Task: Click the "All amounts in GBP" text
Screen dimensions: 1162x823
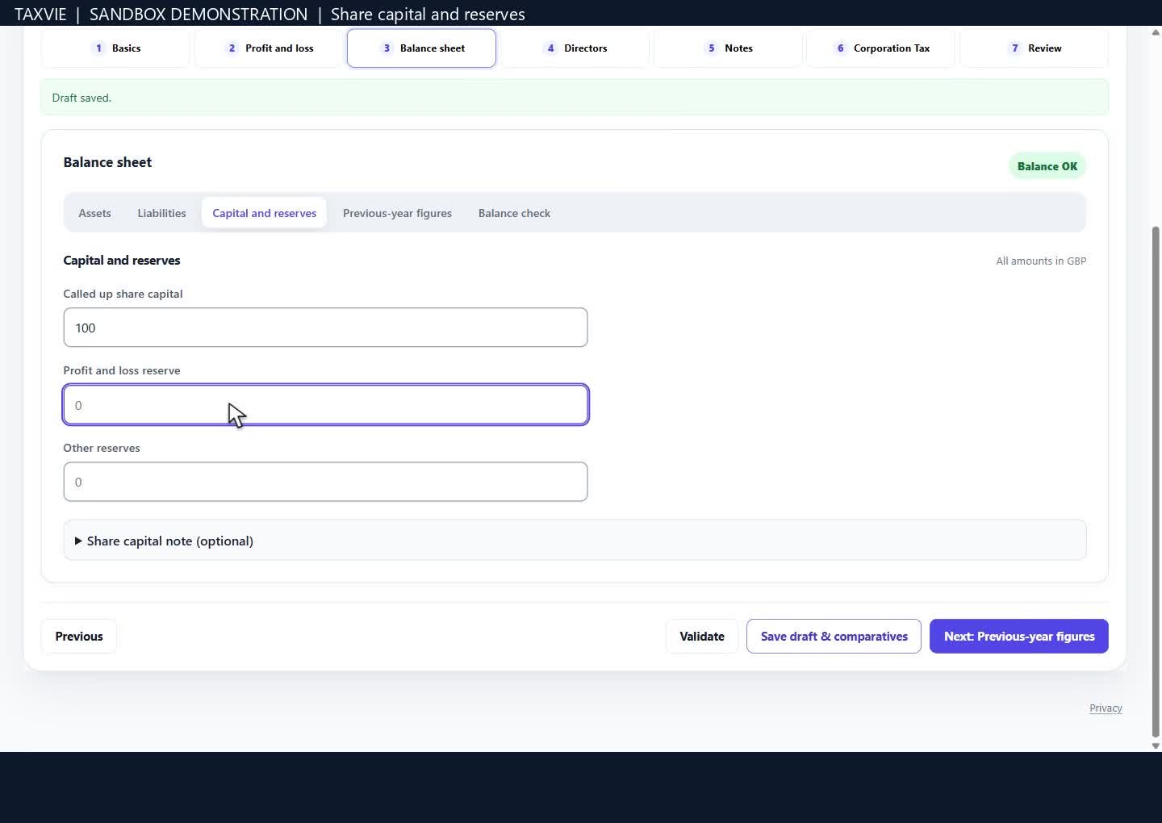Action: [1041, 261]
